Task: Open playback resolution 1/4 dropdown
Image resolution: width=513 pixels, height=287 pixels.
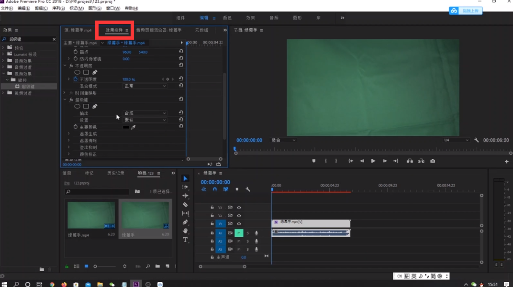Action: (456, 140)
